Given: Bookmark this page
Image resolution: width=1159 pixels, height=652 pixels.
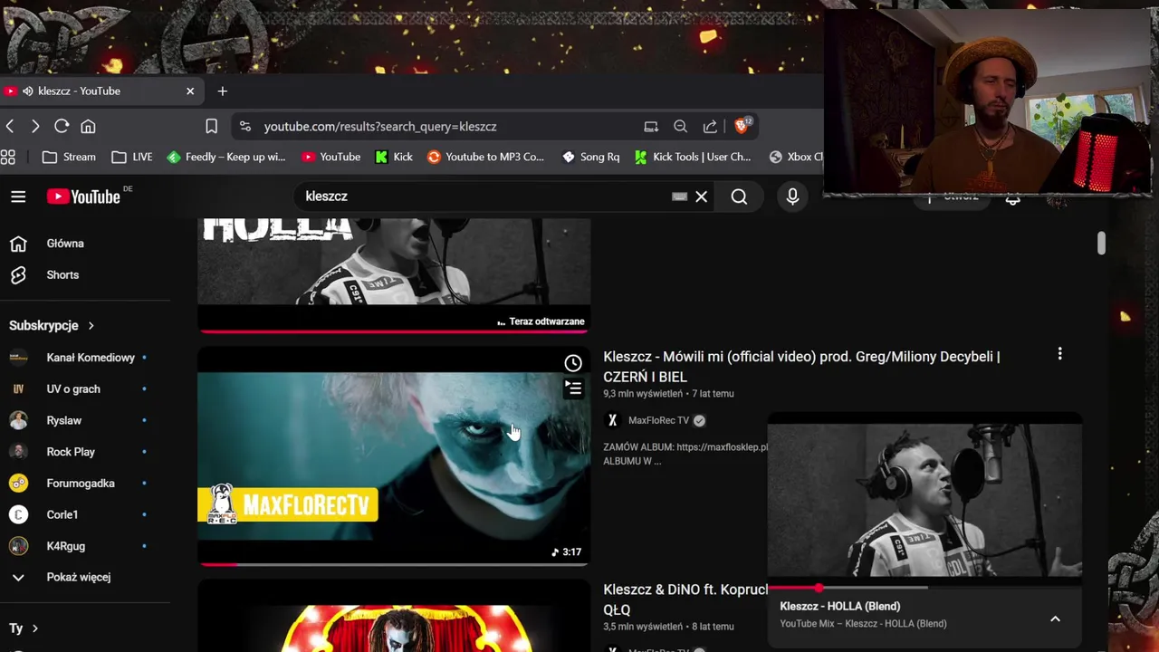Looking at the screenshot, I should click(x=211, y=126).
